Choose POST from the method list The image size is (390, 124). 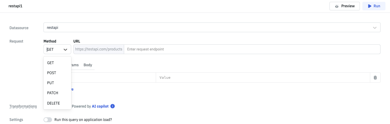(x=52, y=73)
